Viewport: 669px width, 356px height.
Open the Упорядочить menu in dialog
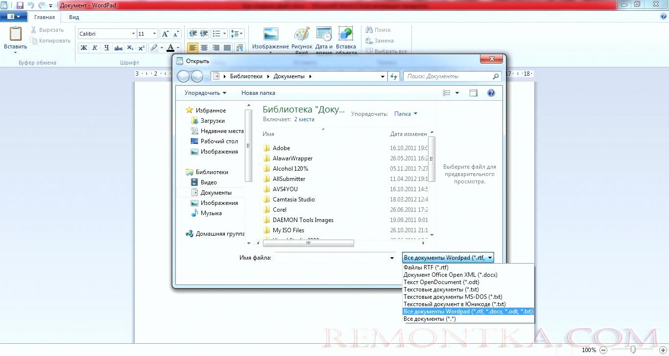[205, 93]
